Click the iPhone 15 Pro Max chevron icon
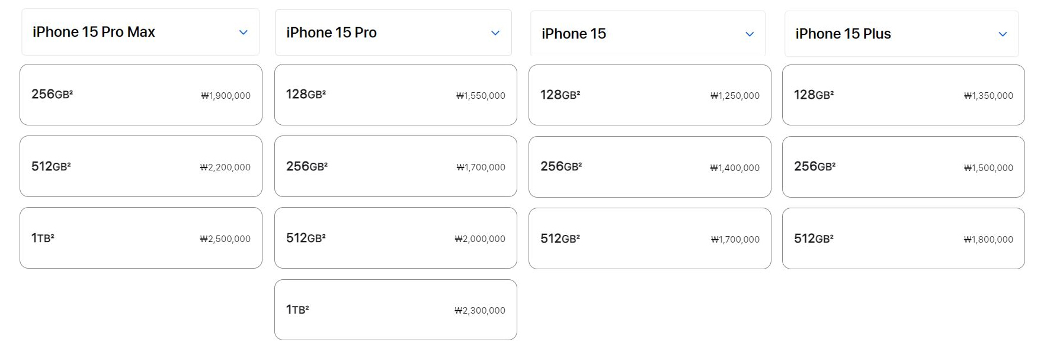This screenshot has height=355, width=1047. 243,33
